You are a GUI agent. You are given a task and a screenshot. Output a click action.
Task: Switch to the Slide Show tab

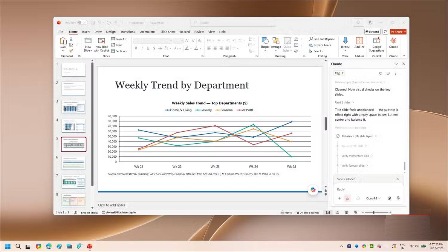click(x=168, y=32)
